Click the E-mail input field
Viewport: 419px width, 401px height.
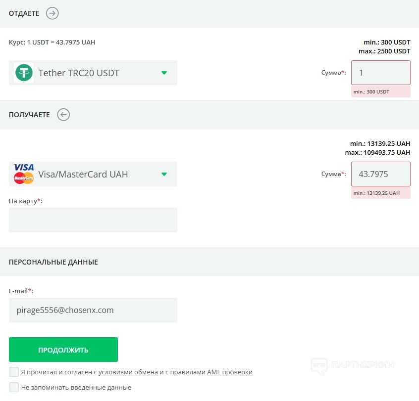(x=93, y=310)
